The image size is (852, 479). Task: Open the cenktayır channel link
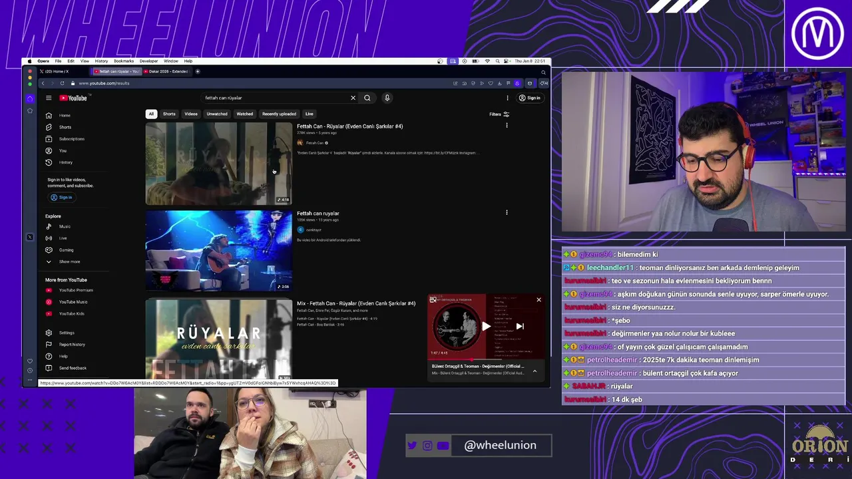point(314,230)
